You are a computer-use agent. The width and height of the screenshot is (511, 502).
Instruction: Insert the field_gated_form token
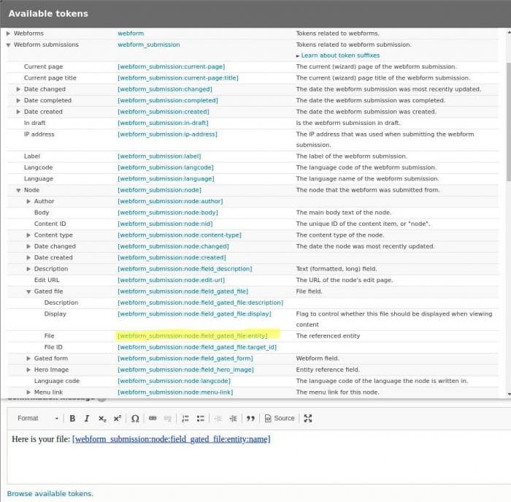(x=185, y=359)
